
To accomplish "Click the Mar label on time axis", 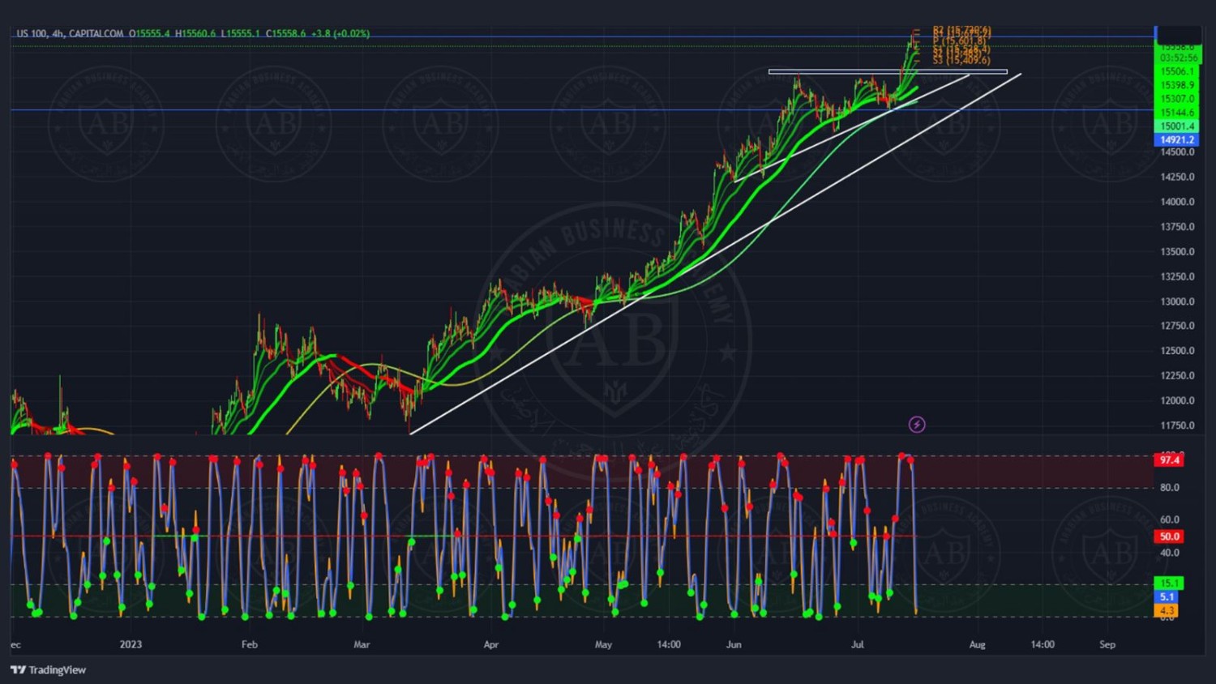I will [362, 644].
